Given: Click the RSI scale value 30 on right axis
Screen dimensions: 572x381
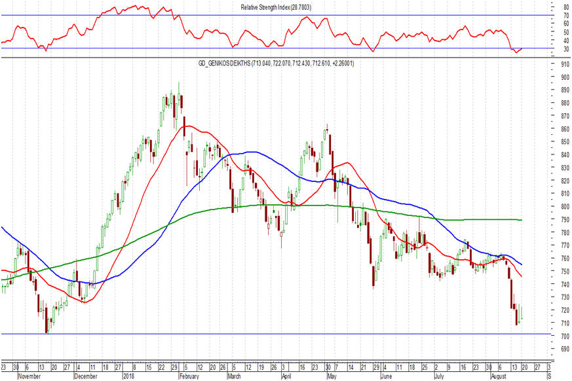Looking at the screenshot, I should click(x=566, y=49).
